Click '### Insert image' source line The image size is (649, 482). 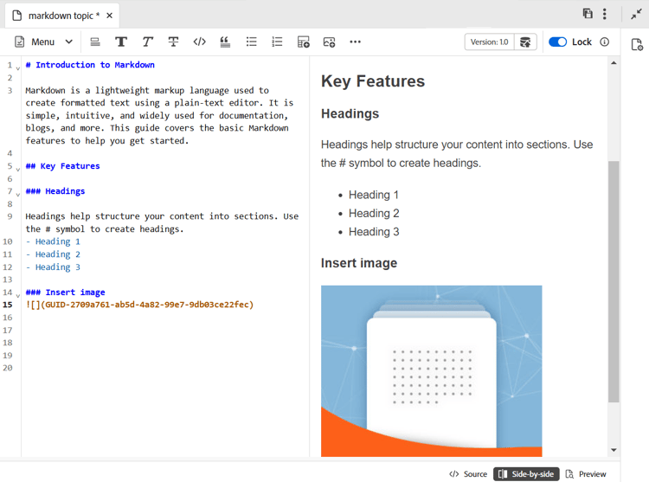tap(66, 292)
